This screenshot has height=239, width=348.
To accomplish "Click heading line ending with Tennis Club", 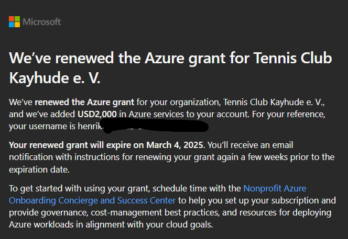I will 170,59.
